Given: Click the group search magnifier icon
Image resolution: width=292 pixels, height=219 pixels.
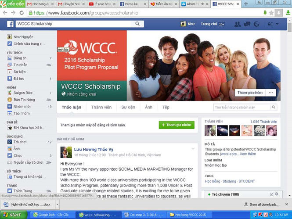Looking at the screenshot, I should coord(274,107).
